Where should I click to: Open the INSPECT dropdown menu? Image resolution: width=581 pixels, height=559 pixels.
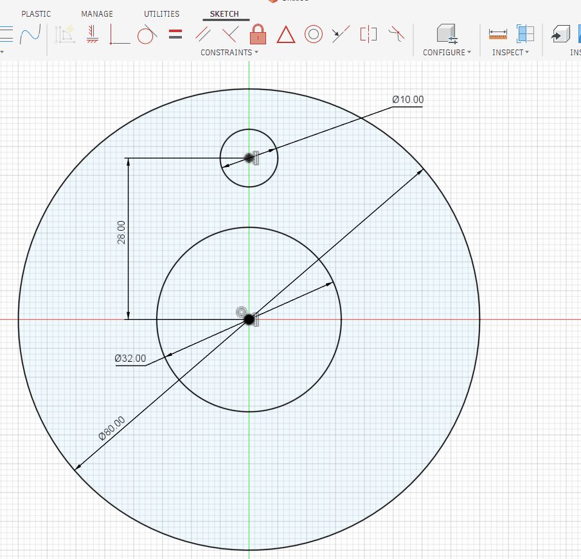510,53
